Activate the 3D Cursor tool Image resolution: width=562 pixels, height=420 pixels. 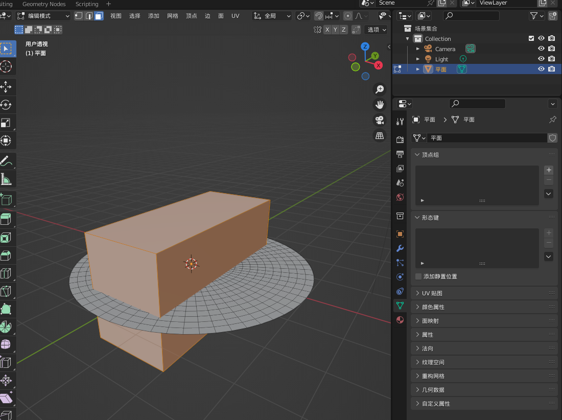point(7,66)
